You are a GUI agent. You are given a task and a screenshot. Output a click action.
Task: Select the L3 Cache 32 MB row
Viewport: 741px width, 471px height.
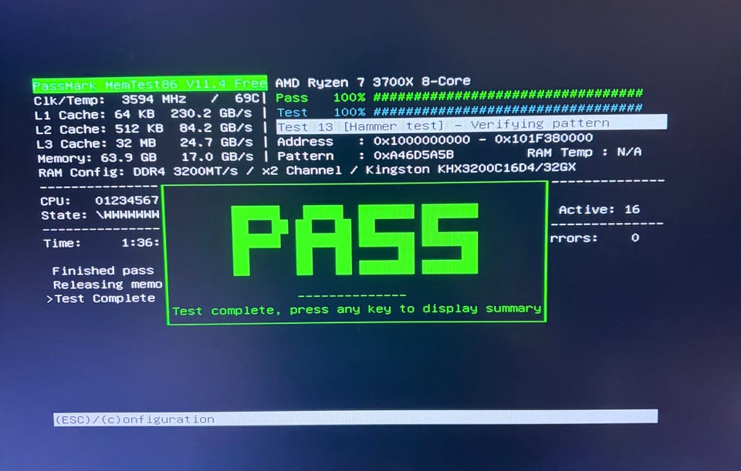(144, 143)
